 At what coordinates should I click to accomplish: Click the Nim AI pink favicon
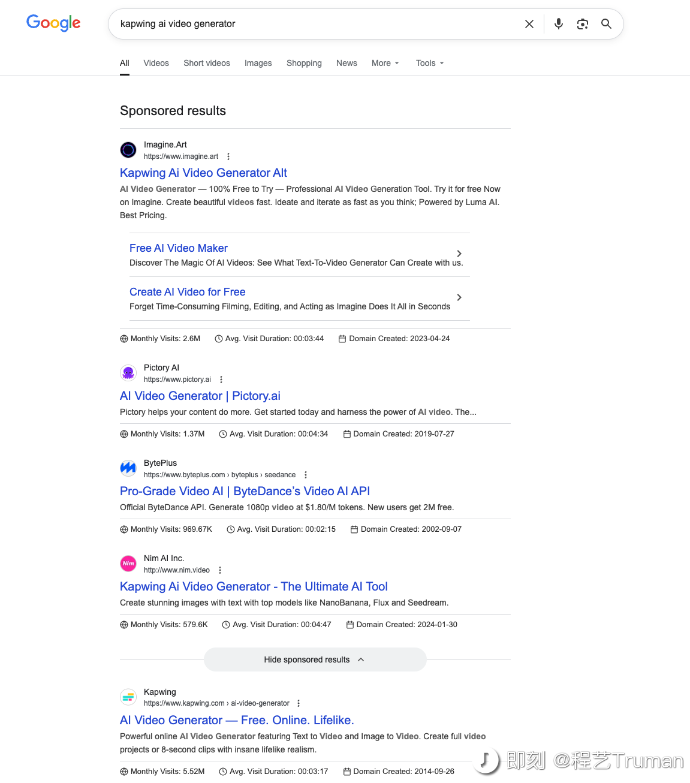(x=128, y=563)
